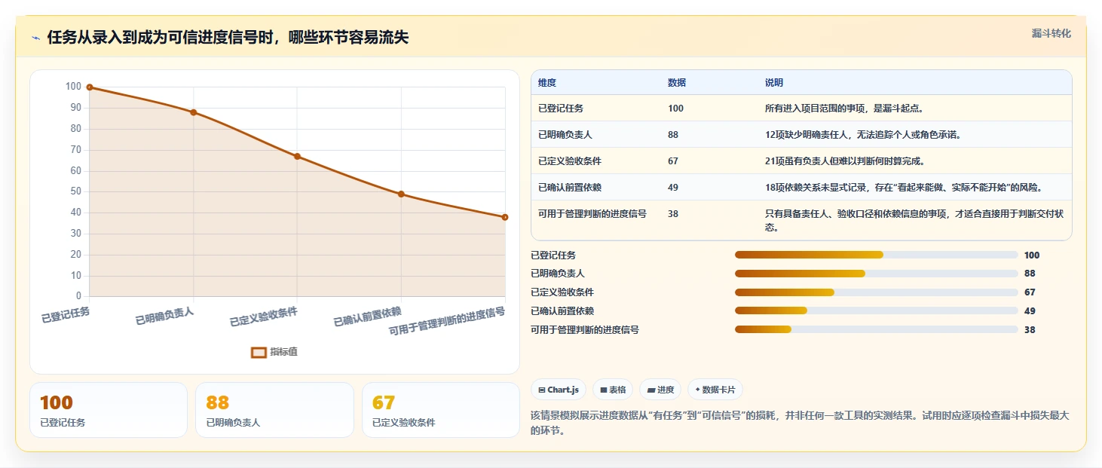Click the 已定义验收条件 cell in the table

coord(570,161)
